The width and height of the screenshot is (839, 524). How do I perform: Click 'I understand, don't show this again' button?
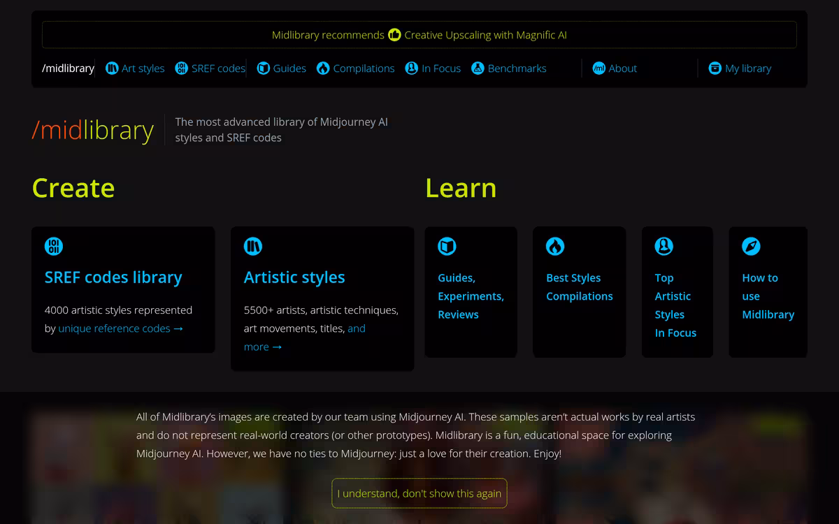coord(419,493)
